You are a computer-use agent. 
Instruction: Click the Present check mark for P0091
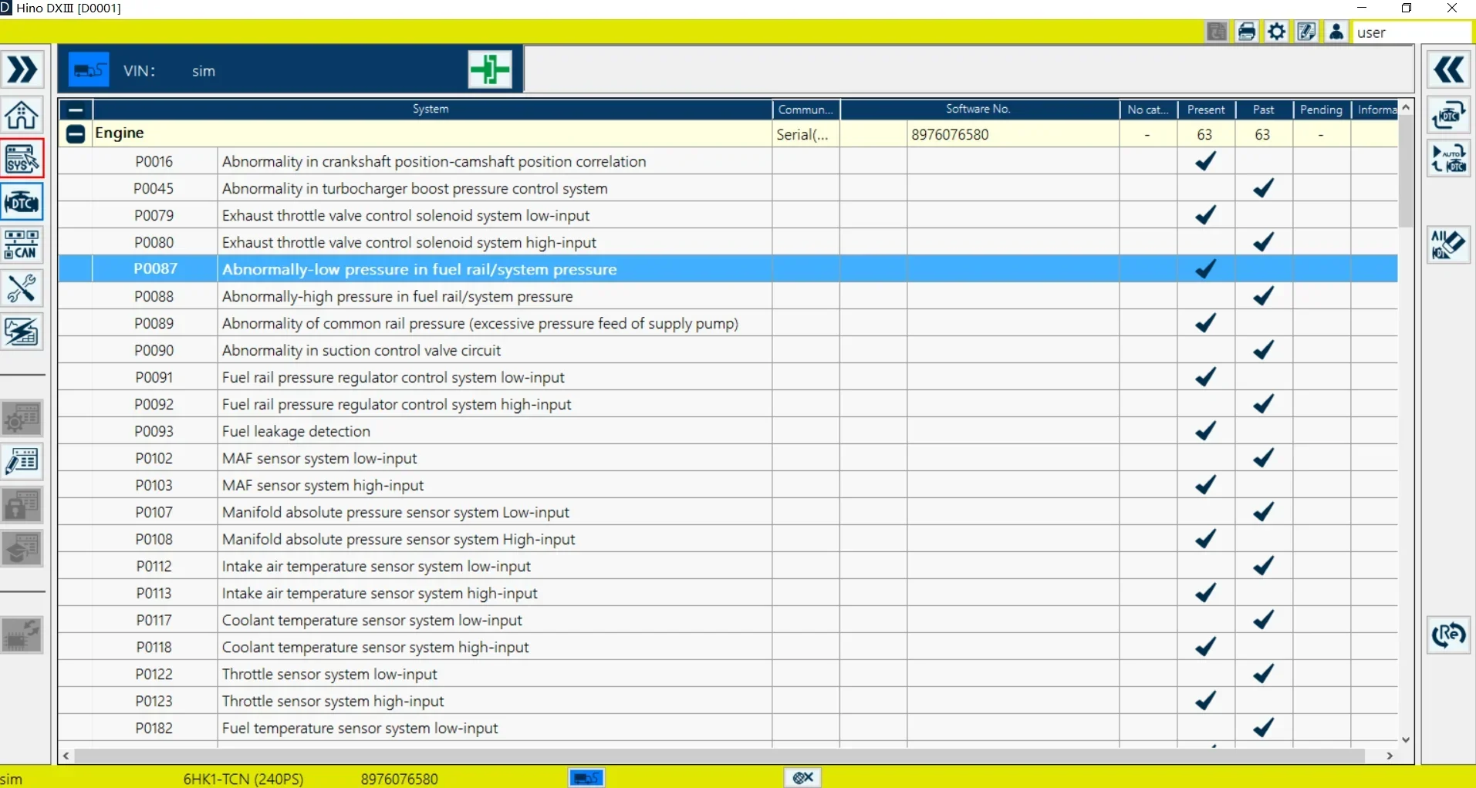pos(1206,377)
